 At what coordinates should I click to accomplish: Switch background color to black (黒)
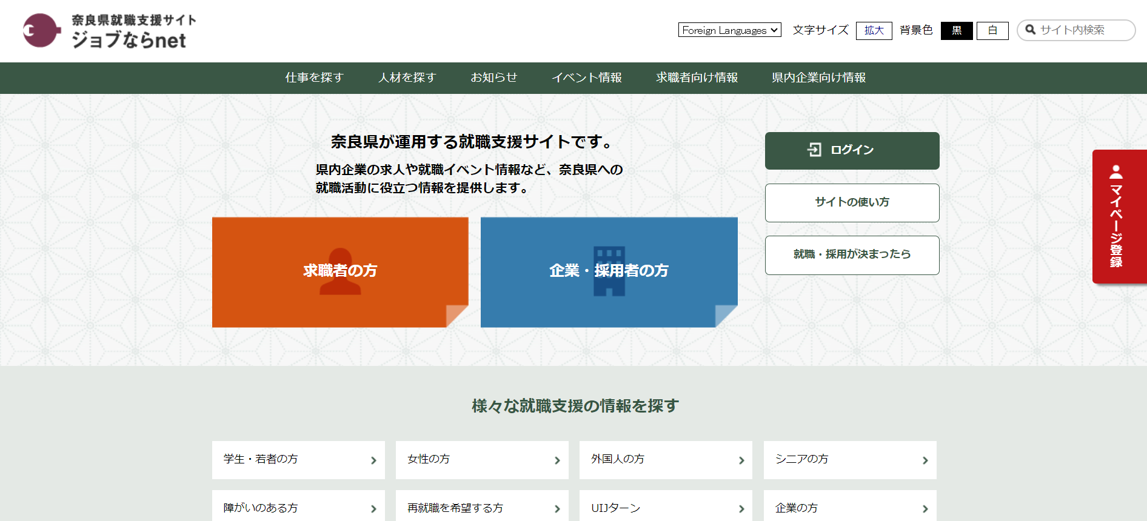tap(956, 30)
